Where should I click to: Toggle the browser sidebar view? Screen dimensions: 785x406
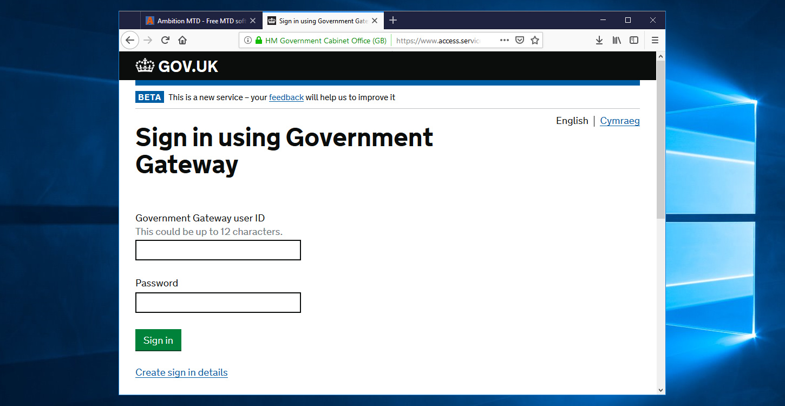634,40
